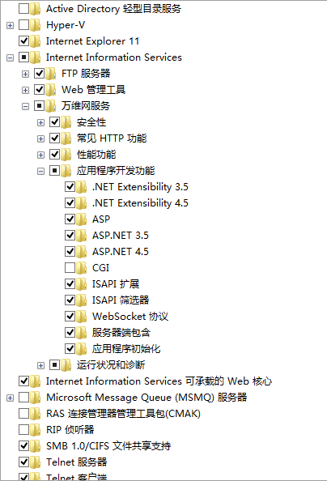Expand the 运行状况和诊断 node
The height and width of the screenshot is (481, 327).
coord(40,365)
